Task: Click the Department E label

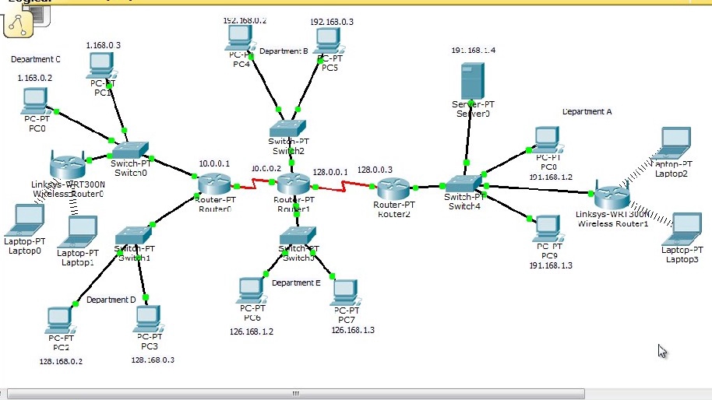Action: [296, 283]
